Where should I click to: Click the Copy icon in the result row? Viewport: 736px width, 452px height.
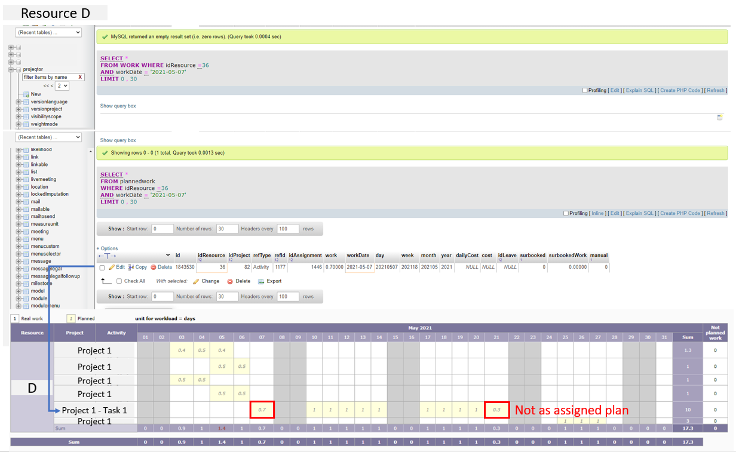point(131,267)
